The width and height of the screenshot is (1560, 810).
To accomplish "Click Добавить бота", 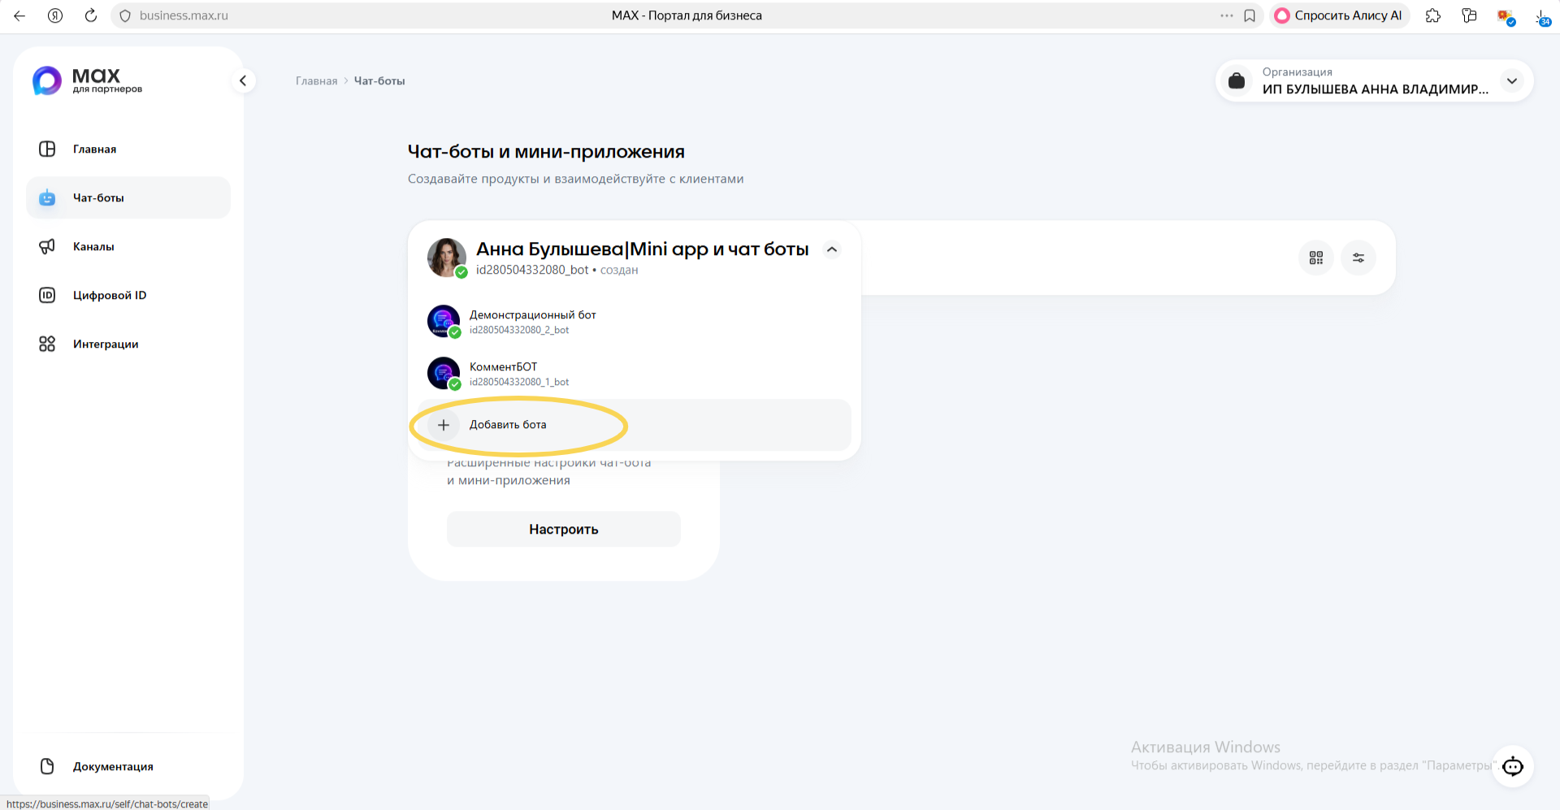I will pos(634,425).
